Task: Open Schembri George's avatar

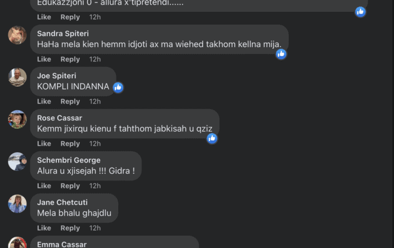Action: pyautogui.click(x=17, y=161)
